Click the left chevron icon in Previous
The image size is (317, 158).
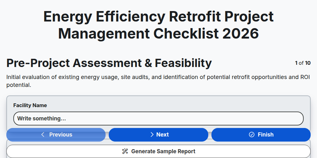pos(43,135)
